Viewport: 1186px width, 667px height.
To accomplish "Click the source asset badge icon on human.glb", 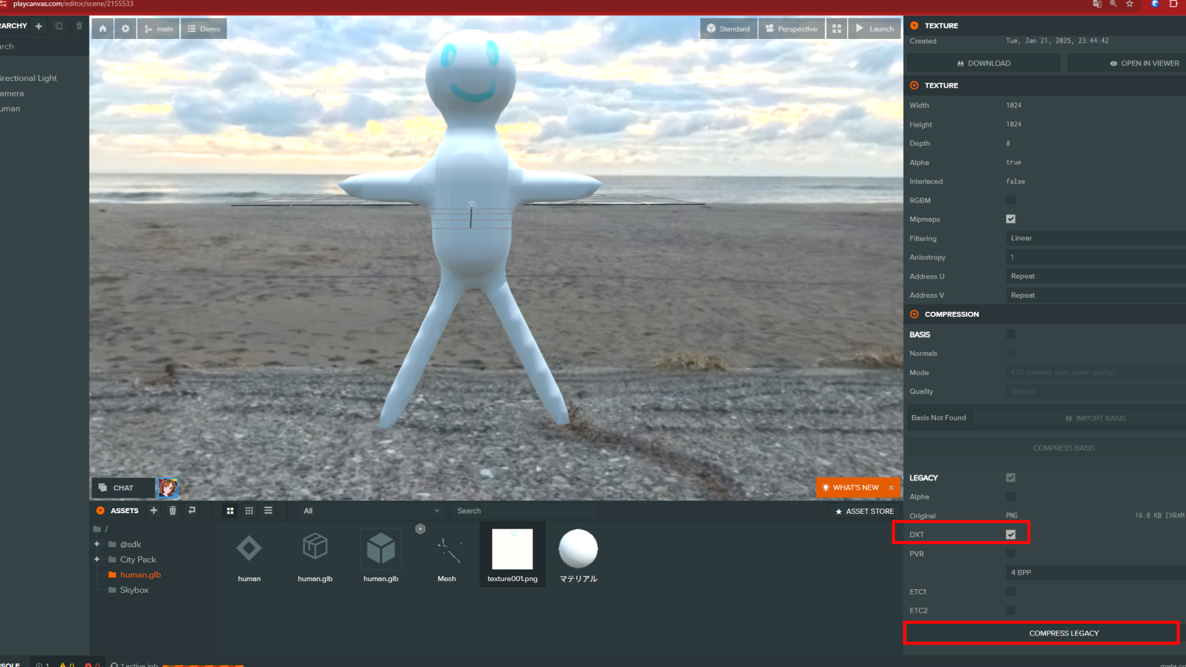I will pyautogui.click(x=420, y=529).
